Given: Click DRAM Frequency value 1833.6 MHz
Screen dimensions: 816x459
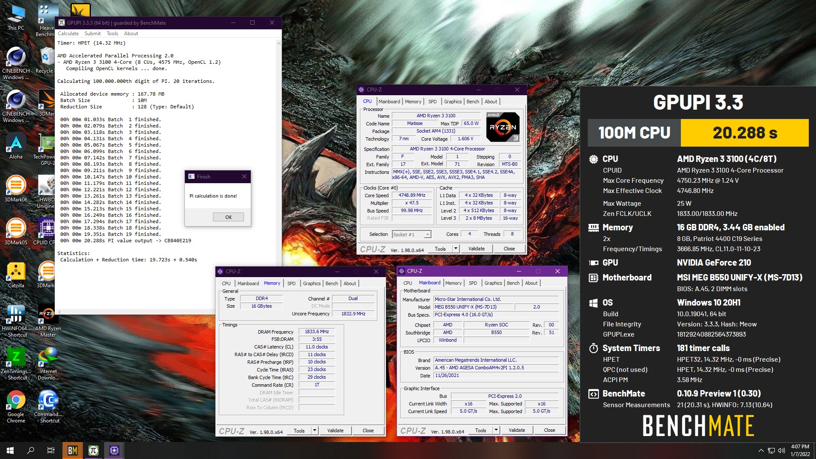Looking at the screenshot, I should point(317,332).
